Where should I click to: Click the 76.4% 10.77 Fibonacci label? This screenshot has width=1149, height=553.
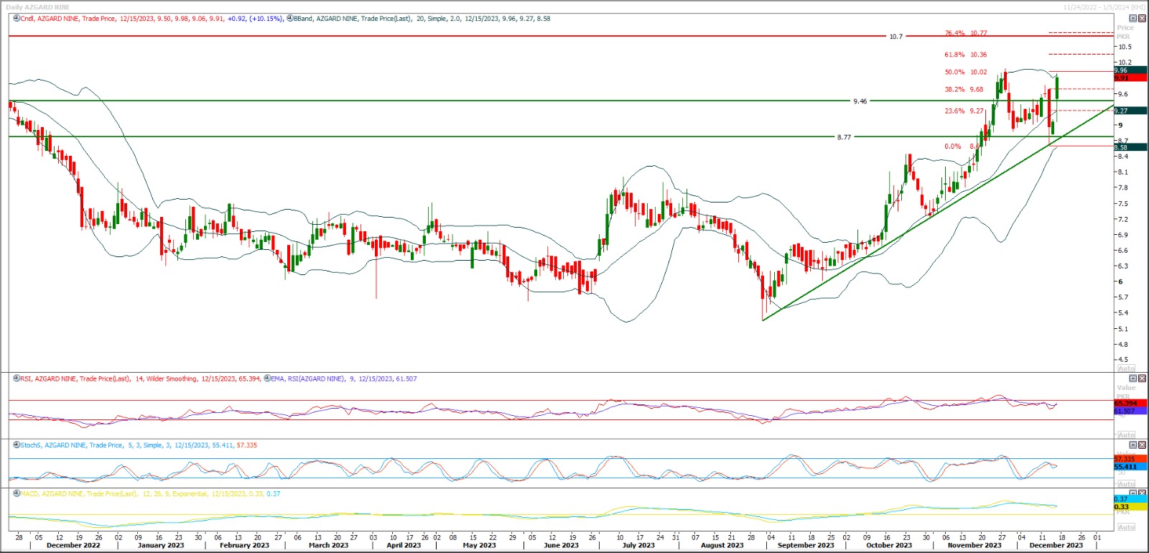pyautogui.click(x=966, y=33)
